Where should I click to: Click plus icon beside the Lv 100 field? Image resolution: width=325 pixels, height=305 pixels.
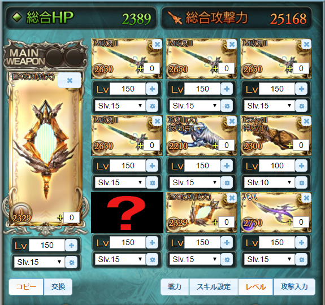[x=301, y=165]
